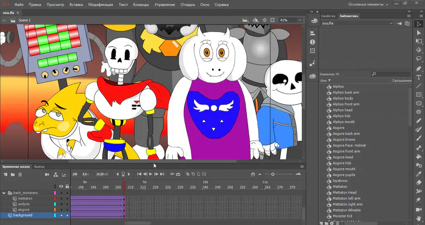
Task: Go to the first frame
Action: click(x=139, y=174)
